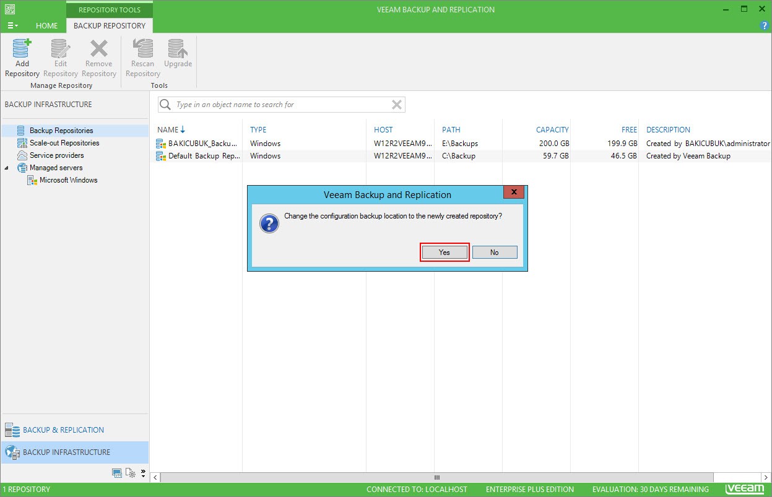Click the '1 REPOSITORY' status bar text
The image size is (772, 497).
(27, 490)
